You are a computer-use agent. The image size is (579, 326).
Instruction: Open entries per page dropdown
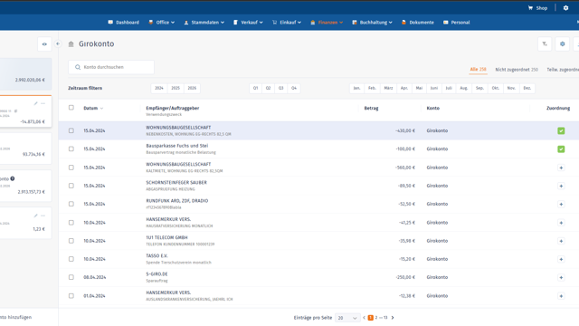pyautogui.click(x=347, y=318)
